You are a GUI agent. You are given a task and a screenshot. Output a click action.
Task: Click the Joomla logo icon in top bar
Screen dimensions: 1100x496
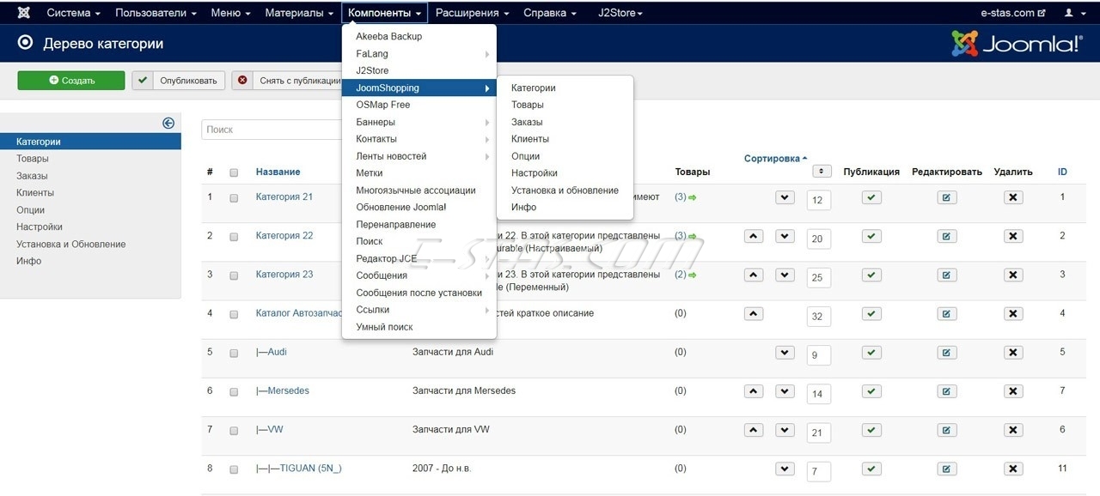coord(24,13)
